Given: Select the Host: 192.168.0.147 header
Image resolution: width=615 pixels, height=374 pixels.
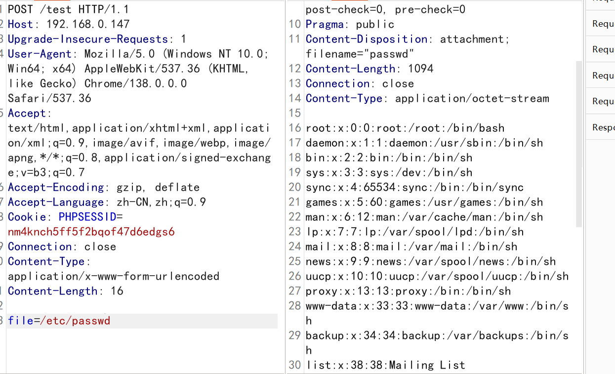Looking at the screenshot, I should pyautogui.click(x=69, y=24).
